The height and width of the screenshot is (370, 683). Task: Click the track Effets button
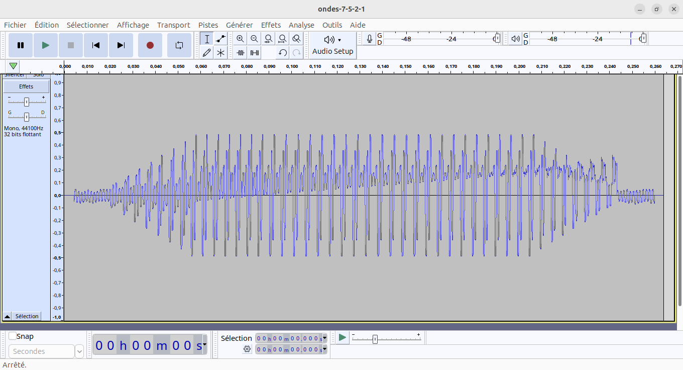(x=26, y=86)
